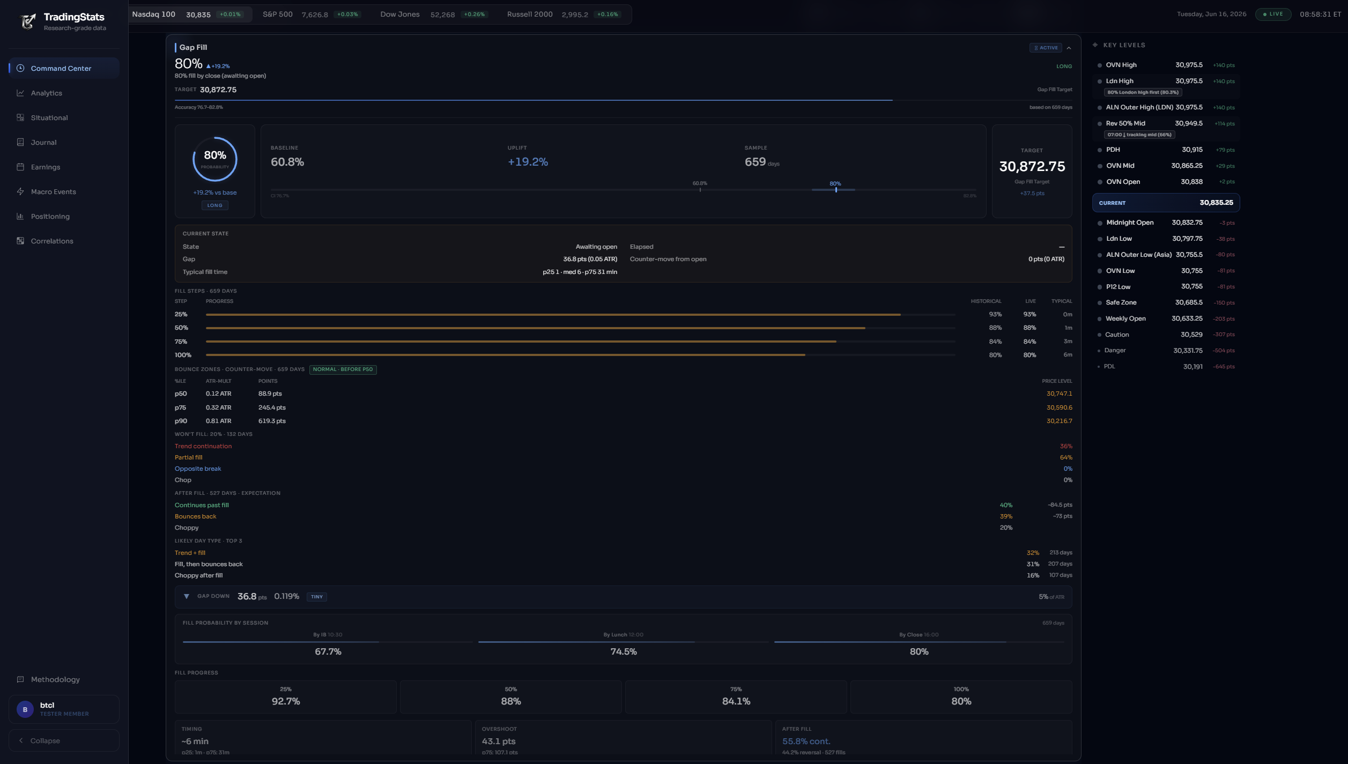
Task: Select the PDH key level
Action: pyautogui.click(x=1166, y=150)
